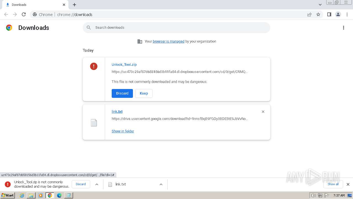Toggle the browser side panel icon
The width and height of the screenshot is (353, 199).
[329, 14]
